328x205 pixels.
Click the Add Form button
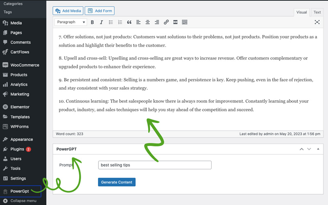click(100, 11)
